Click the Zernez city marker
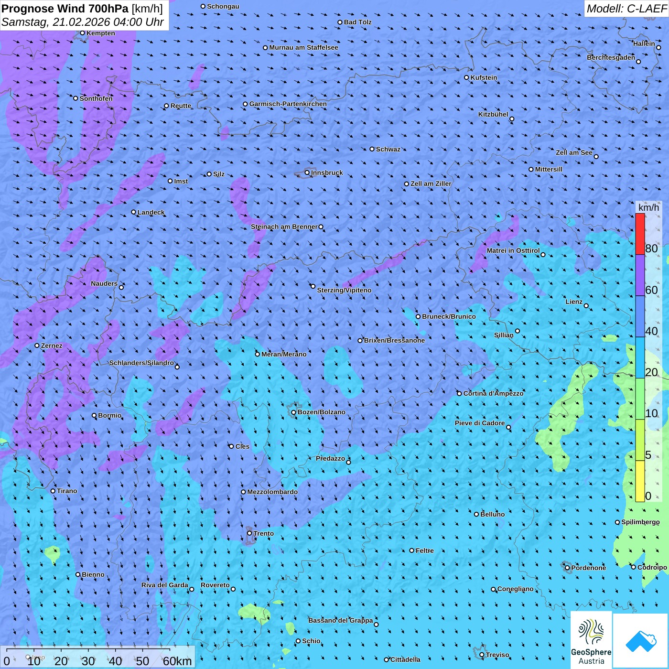Image resolution: width=669 pixels, height=669 pixels. [37, 345]
